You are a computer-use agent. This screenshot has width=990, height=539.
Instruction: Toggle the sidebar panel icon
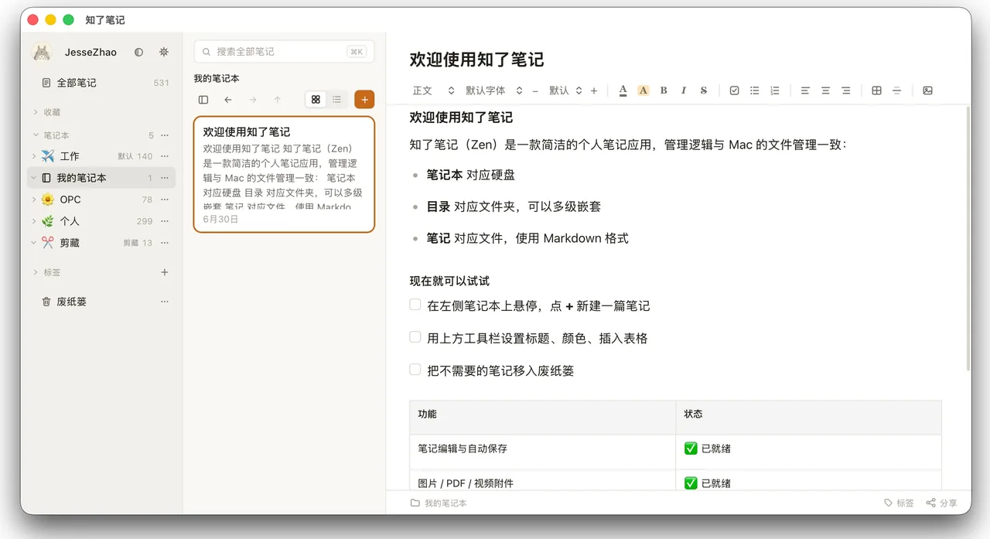coord(203,100)
